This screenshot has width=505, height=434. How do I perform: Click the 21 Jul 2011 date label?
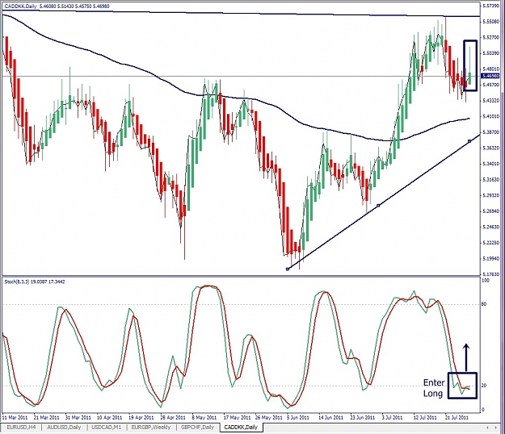click(457, 418)
